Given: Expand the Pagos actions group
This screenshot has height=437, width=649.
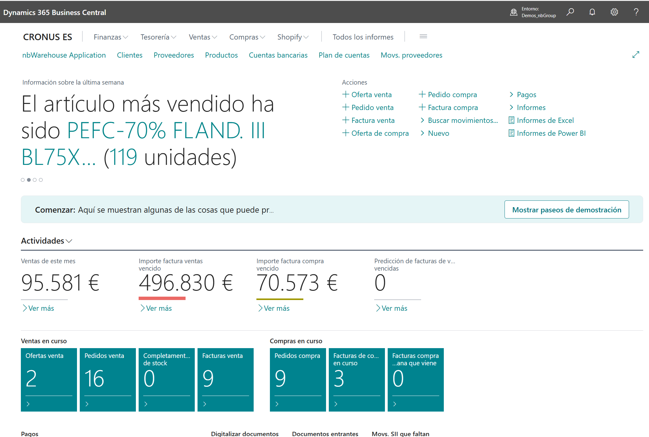Looking at the screenshot, I should (x=523, y=94).
